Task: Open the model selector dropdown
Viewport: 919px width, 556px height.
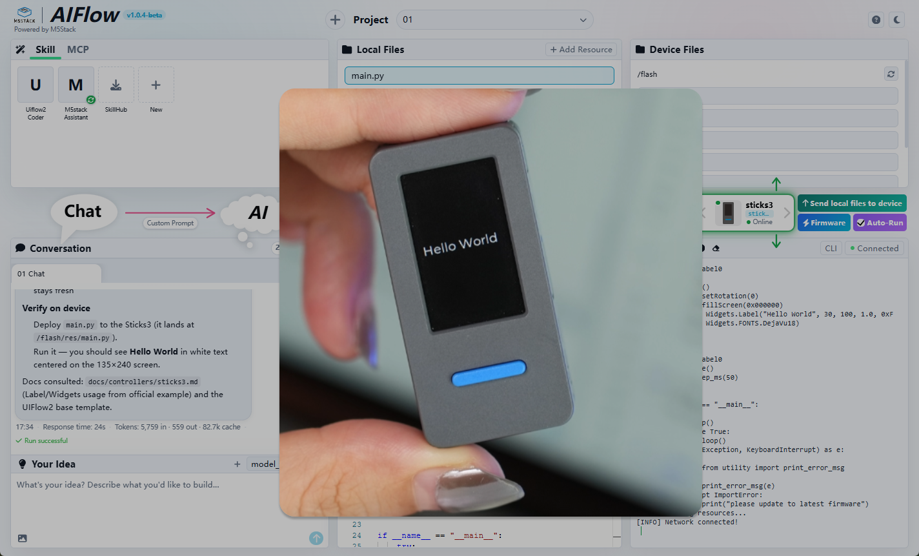Action: click(x=264, y=464)
